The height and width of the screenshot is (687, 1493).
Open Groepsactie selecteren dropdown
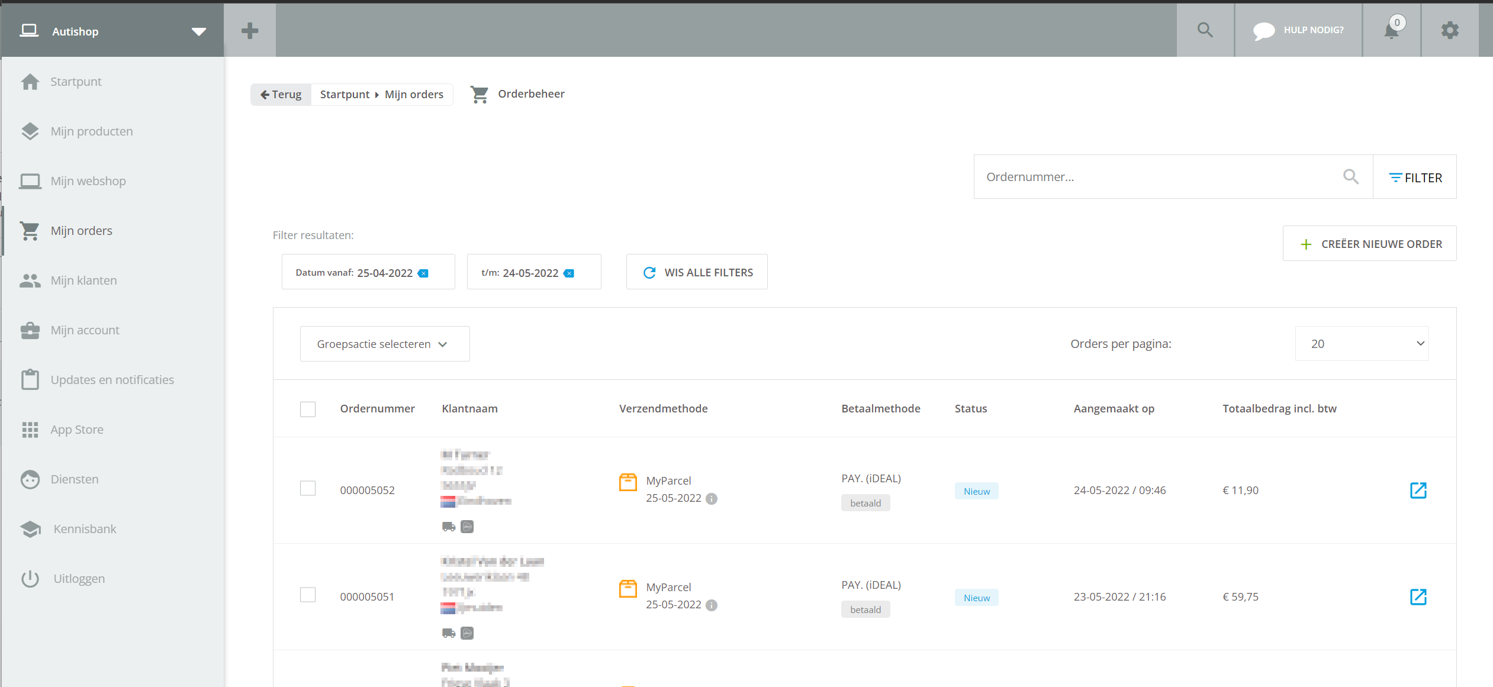[384, 344]
